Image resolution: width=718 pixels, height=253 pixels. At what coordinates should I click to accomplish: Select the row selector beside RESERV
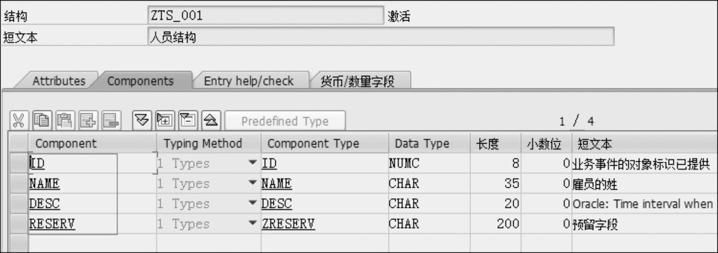point(18,224)
